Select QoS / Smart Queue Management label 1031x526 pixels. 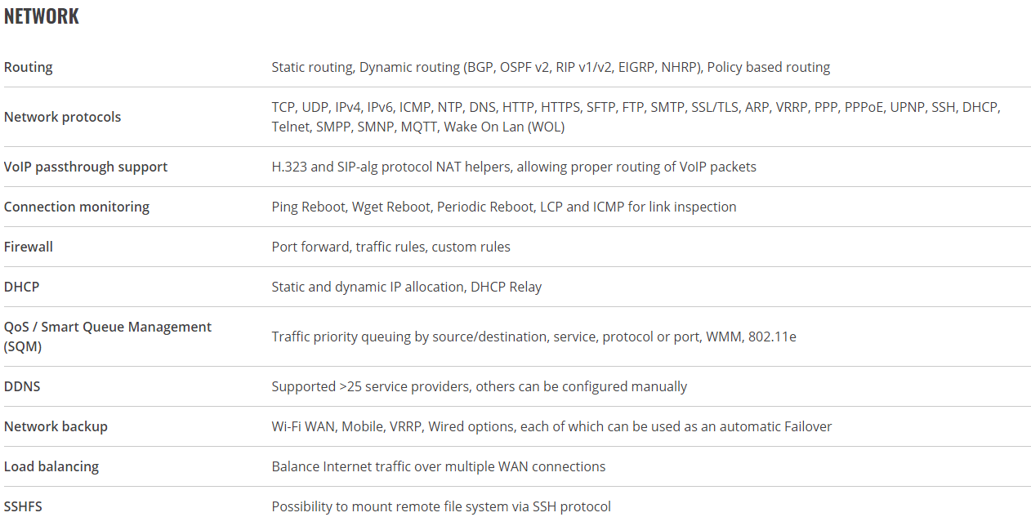tap(108, 337)
